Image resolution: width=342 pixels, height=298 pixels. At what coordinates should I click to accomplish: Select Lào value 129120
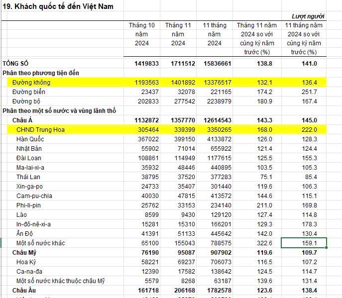tap(221, 215)
